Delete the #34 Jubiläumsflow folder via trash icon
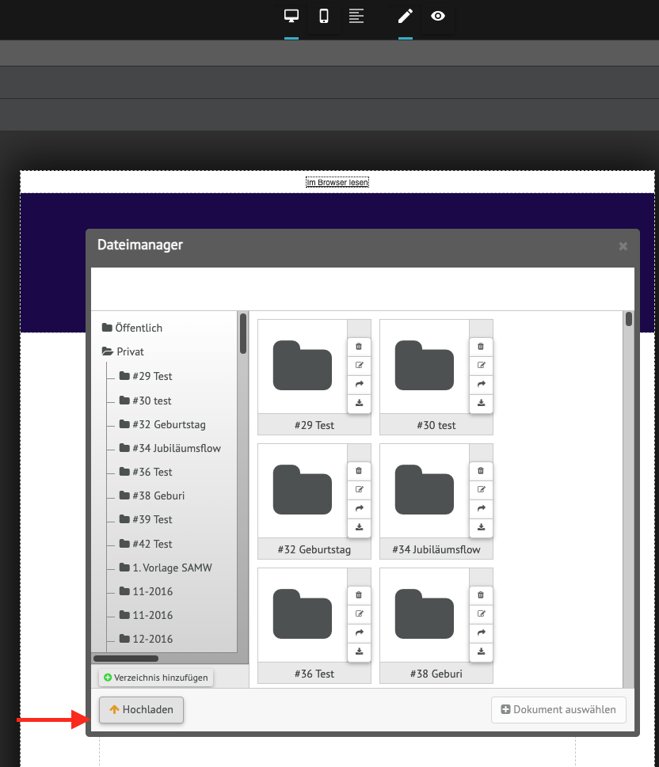Viewport: 659px width, 767px height. (x=481, y=471)
